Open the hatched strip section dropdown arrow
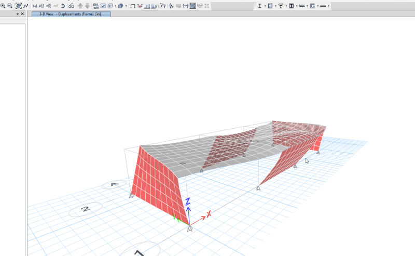 point(307,6)
